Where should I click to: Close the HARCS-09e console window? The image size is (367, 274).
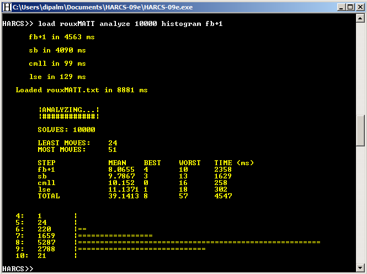360,7
